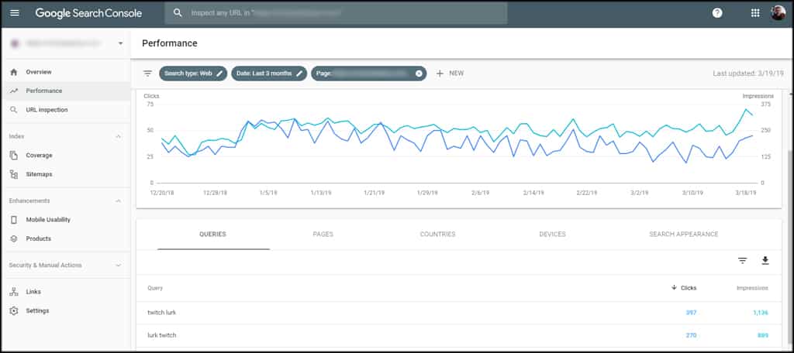
Task: Click the search magnifier icon in top bar
Action: click(178, 13)
